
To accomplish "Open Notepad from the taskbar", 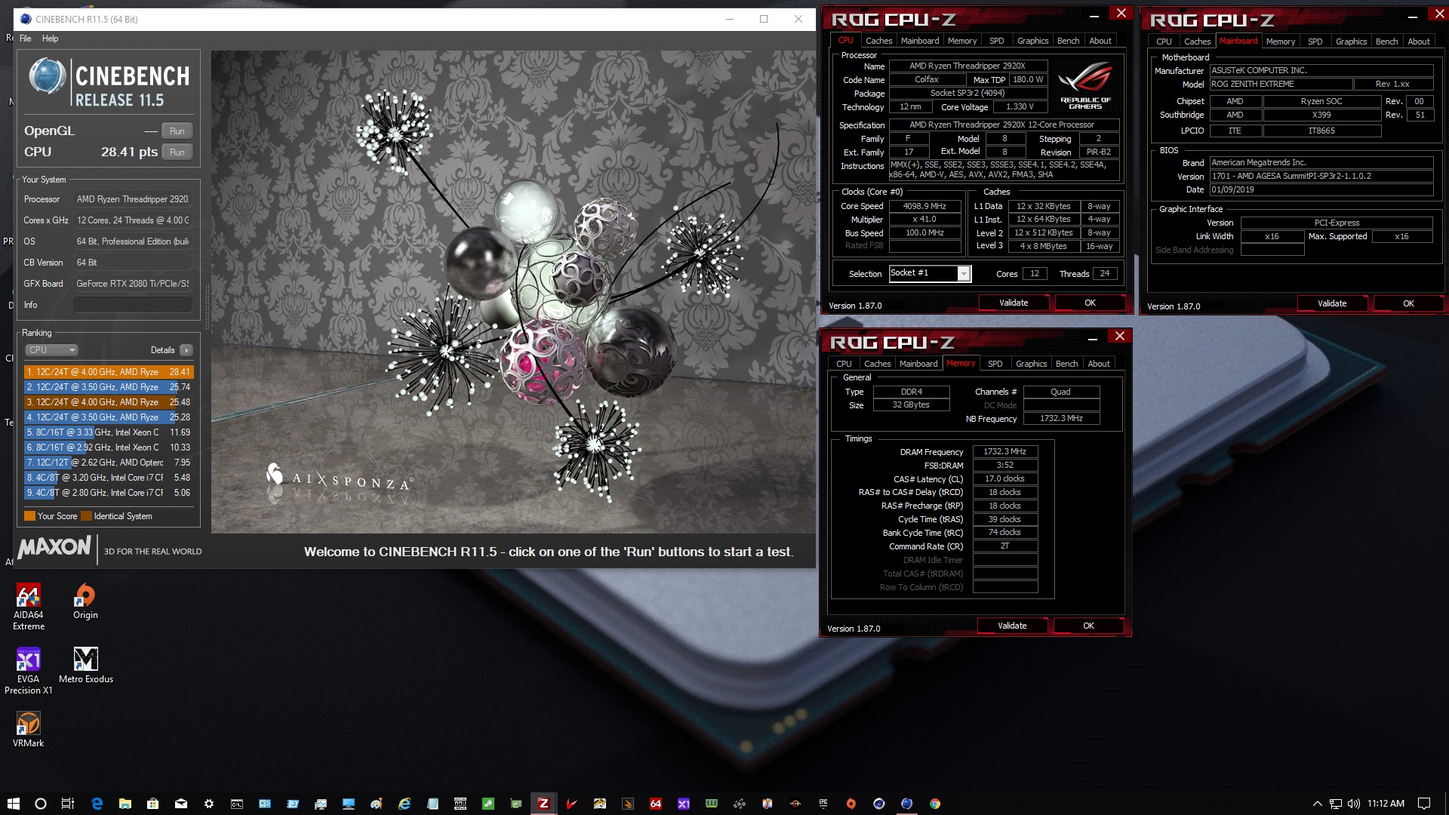I will (432, 804).
